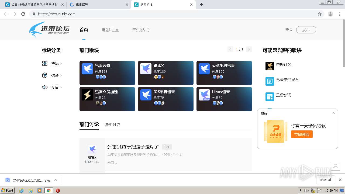Screen dimensions: 345x194
Task: Click Show all downloads button
Action: 326,180
